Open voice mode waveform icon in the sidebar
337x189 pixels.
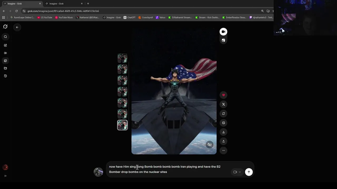click(5, 53)
